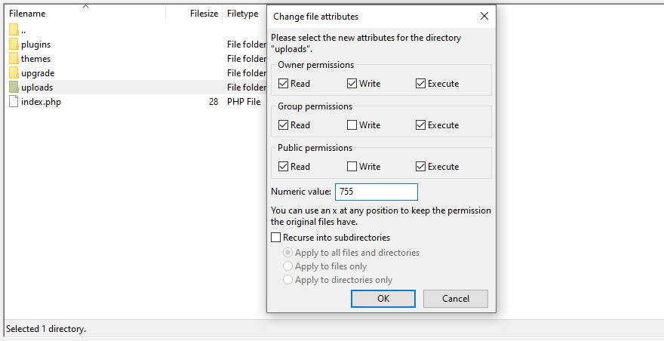Screen dimensions: 664x341
Task: Select Apply to files only option
Action: click(287, 266)
